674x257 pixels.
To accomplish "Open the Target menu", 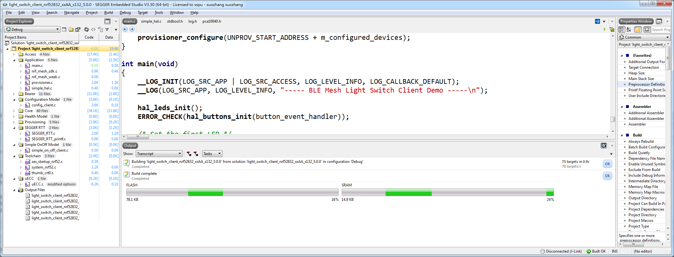I will coord(143,13).
